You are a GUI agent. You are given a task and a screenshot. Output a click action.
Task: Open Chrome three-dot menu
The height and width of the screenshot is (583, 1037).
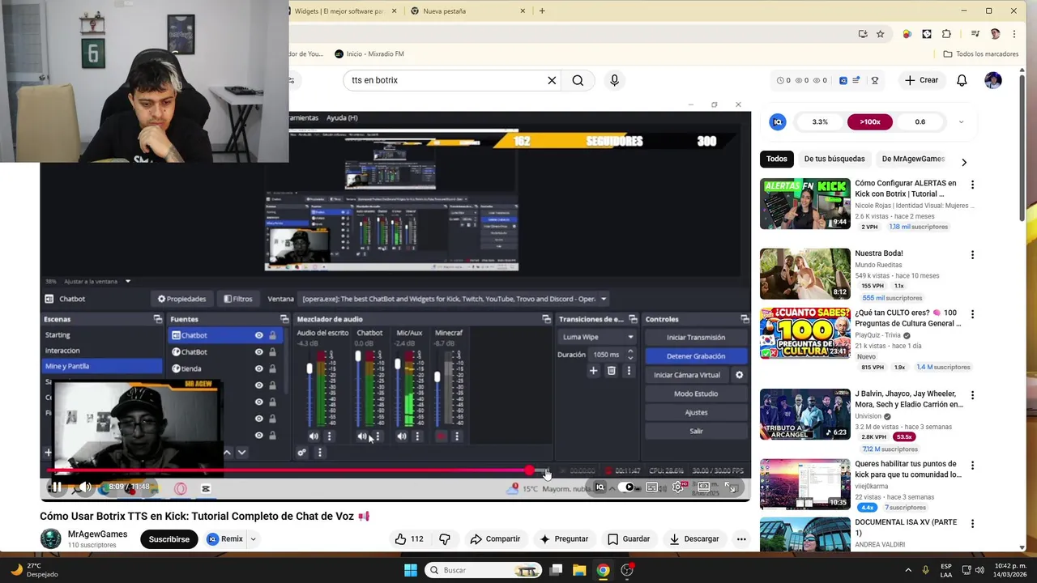[x=1014, y=34]
